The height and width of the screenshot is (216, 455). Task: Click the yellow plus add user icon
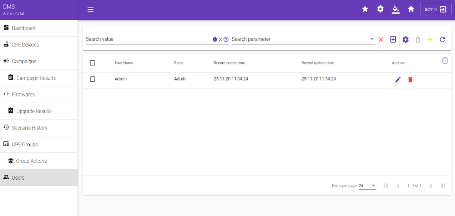pyautogui.click(x=430, y=40)
